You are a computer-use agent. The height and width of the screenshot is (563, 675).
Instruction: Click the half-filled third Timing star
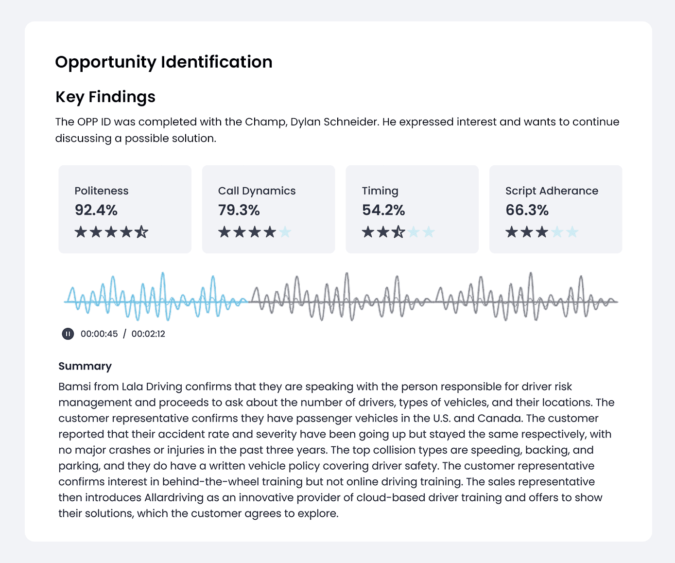coord(398,232)
